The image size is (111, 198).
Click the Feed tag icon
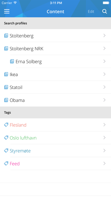6,163
